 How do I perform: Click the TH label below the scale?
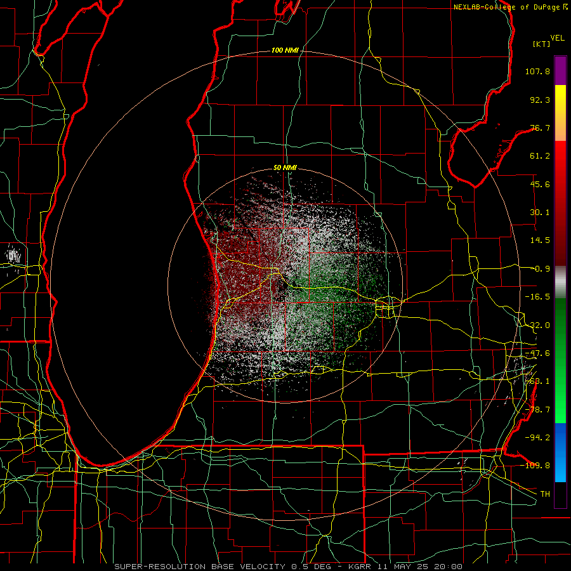[545, 494]
